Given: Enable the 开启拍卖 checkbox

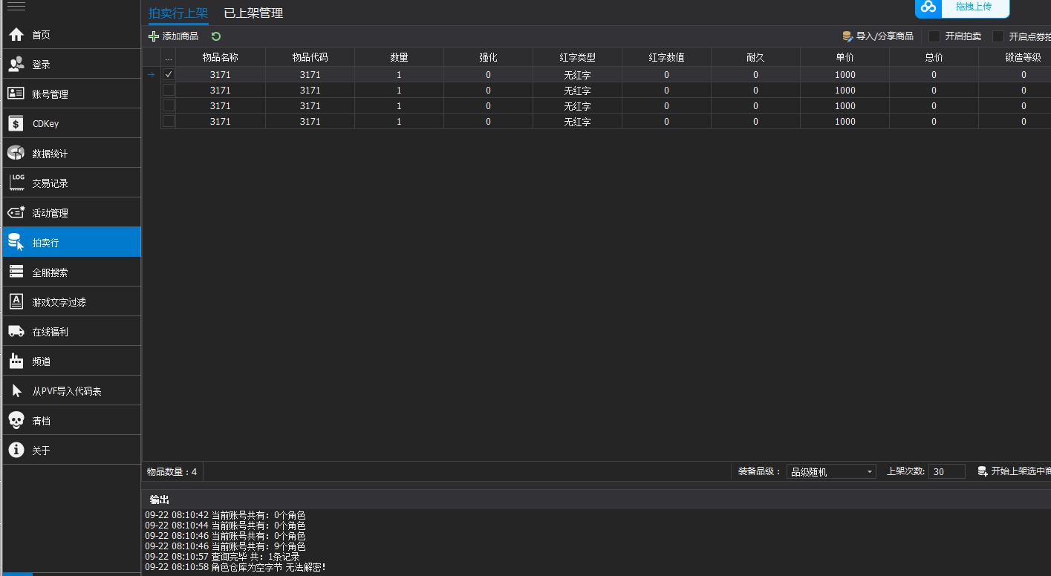Looking at the screenshot, I should [934, 36].
